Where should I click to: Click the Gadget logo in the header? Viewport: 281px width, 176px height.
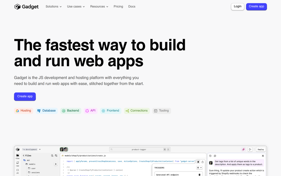point(26,7)
